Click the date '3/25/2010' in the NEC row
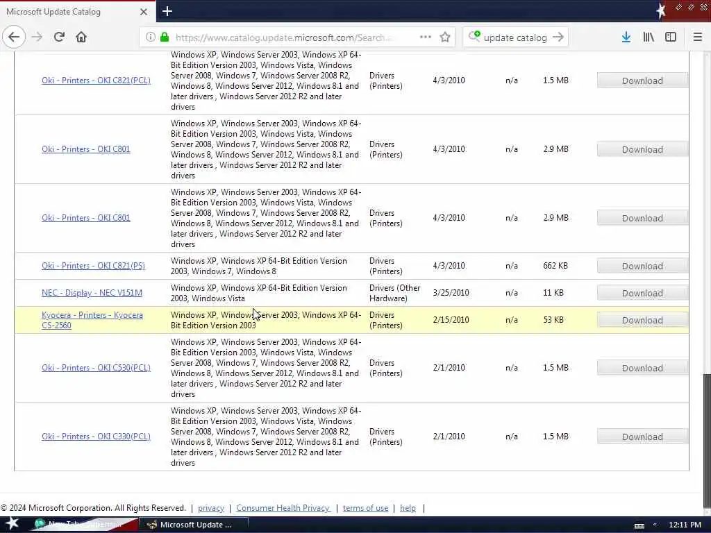The height and width of the screenshot is (533, 711). [x=451, y=293]
